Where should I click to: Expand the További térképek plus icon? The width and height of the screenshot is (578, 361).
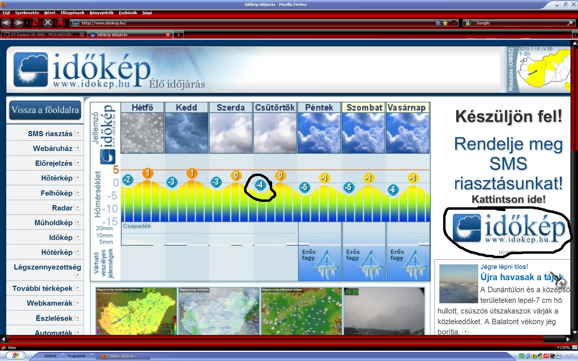tap(78, 288)
